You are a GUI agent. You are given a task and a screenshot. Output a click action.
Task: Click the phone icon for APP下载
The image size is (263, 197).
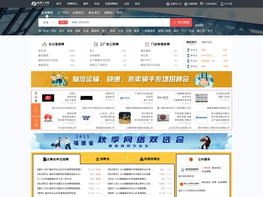(x=222, y=4)
